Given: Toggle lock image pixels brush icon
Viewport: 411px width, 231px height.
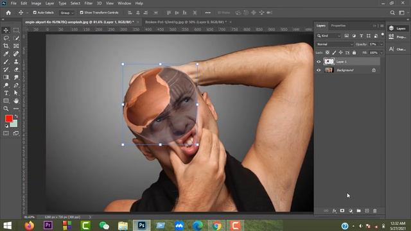Looking at the screenshot, I should click(334, 53).
